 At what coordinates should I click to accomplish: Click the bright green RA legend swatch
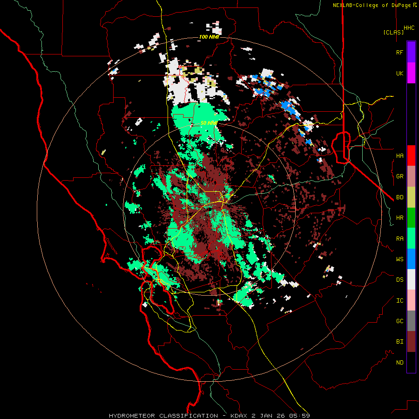tap(411, 238)
